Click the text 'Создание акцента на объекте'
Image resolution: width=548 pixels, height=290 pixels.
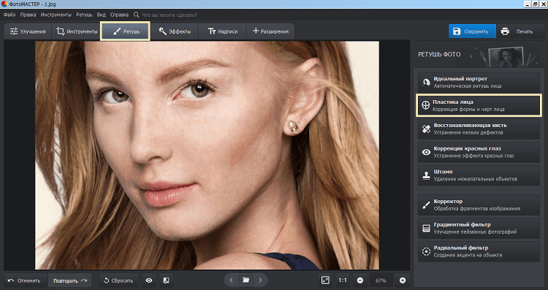click(468, 255)
